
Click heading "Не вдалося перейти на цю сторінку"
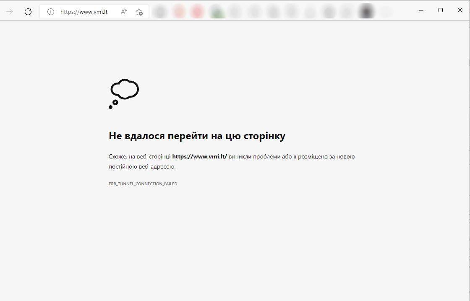[197, 136]
